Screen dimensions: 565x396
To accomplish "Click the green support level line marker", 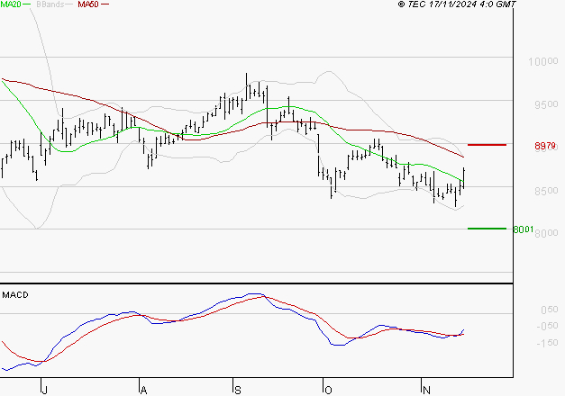I will click(487, 229).
